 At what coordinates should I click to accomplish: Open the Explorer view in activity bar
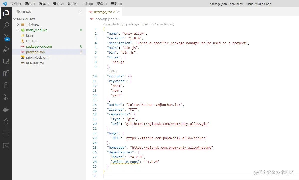coord(6,13)
